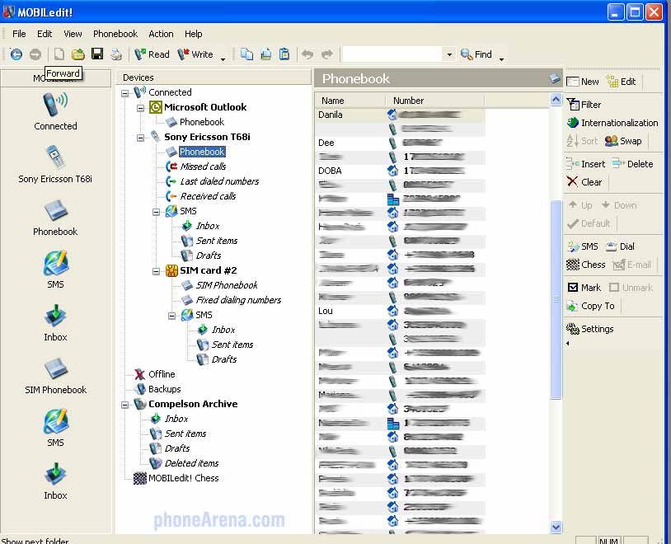
Task: Click the Swap button
Action: coord(623,141)
